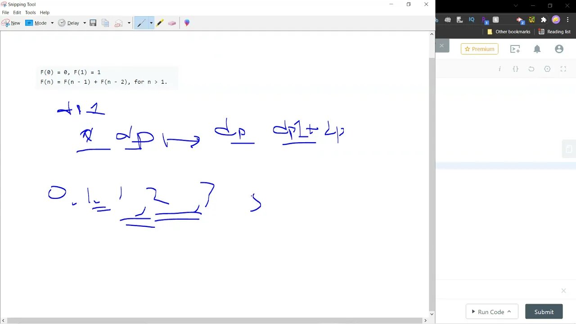Open the notifications bell icon
Viewport: 576px width, 324px height.
537,49
